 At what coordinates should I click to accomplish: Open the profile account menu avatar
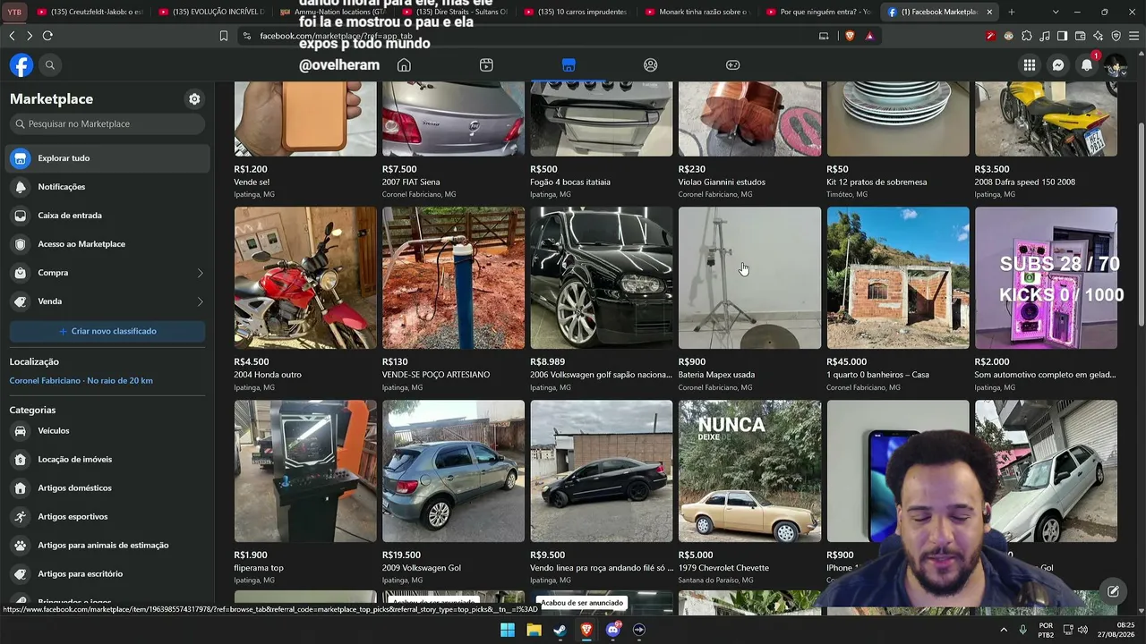tap(1116, 65)
